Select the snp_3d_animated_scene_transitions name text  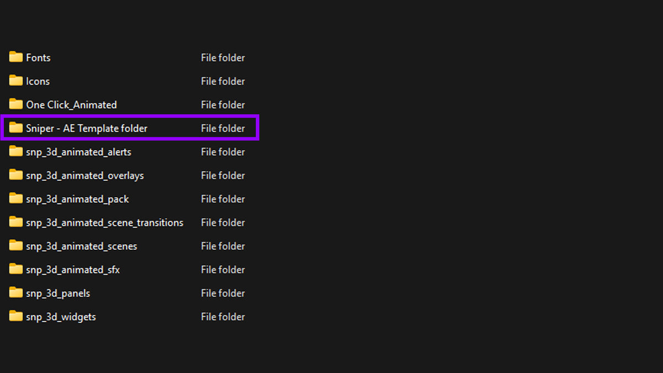(x=104, y=223)
